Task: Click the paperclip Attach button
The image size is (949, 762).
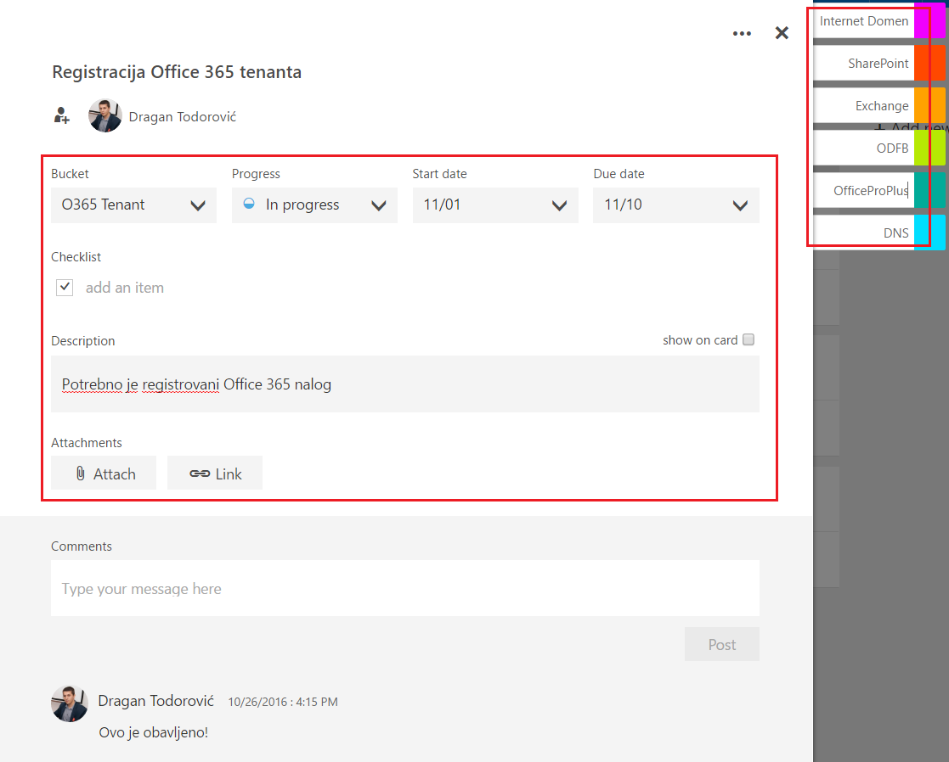Action: 104,473
